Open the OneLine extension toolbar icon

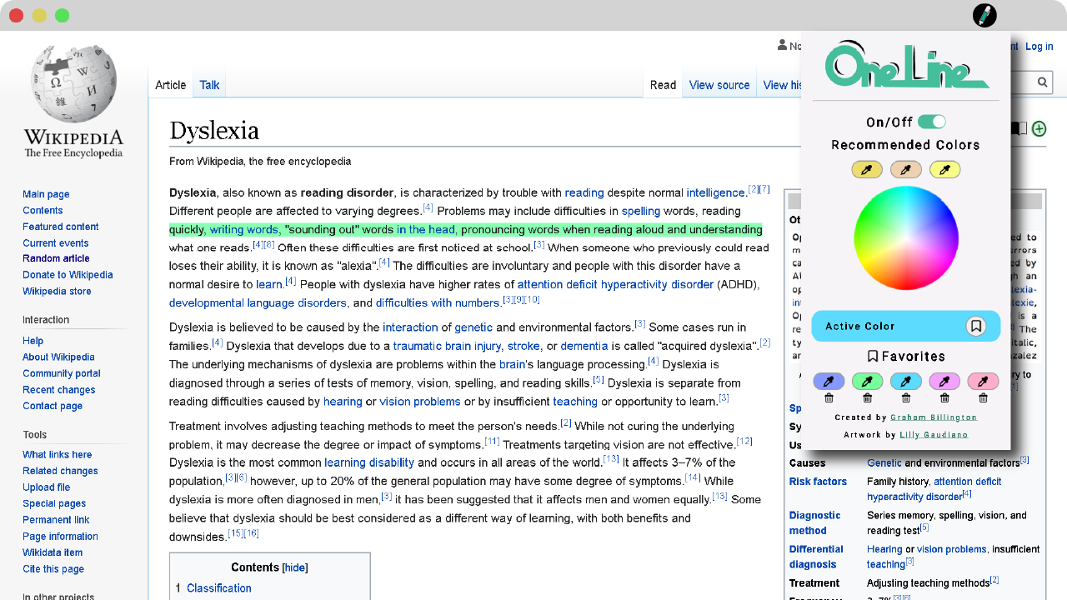984,15
